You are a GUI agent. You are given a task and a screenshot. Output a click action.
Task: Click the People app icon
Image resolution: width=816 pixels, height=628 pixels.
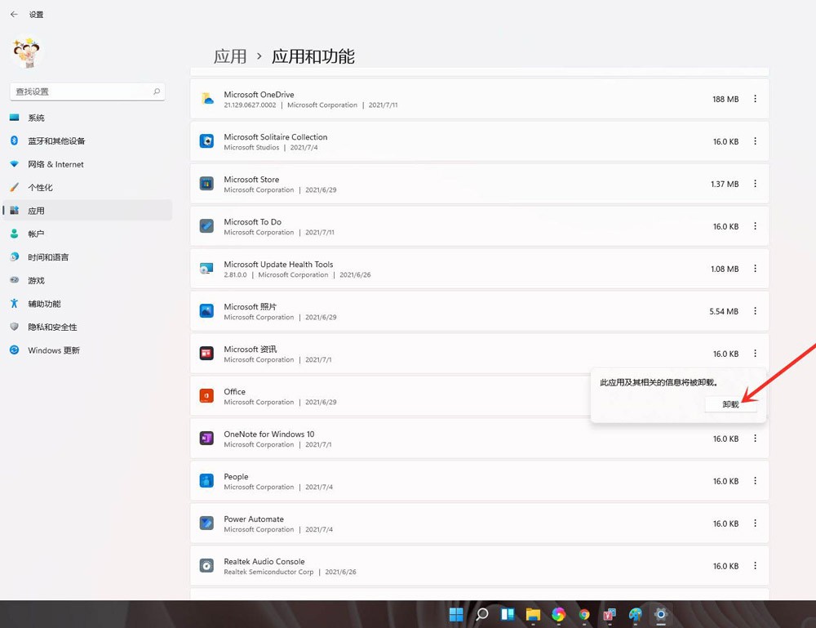coord(207,481)
